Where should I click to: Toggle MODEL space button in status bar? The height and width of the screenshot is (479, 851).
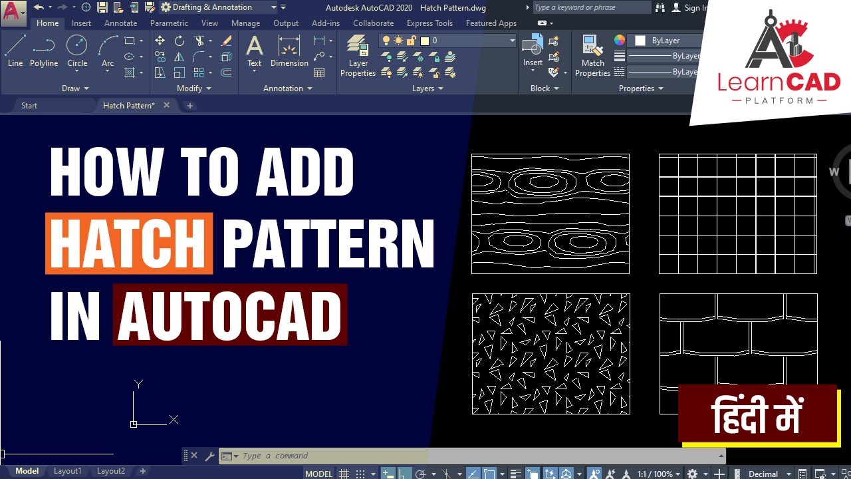[318, 474]
